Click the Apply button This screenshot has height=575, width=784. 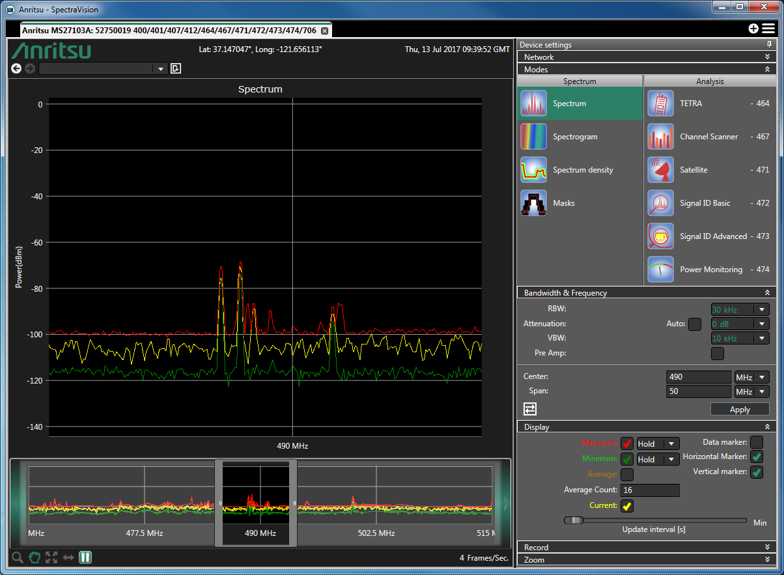(x=740, y=410)
